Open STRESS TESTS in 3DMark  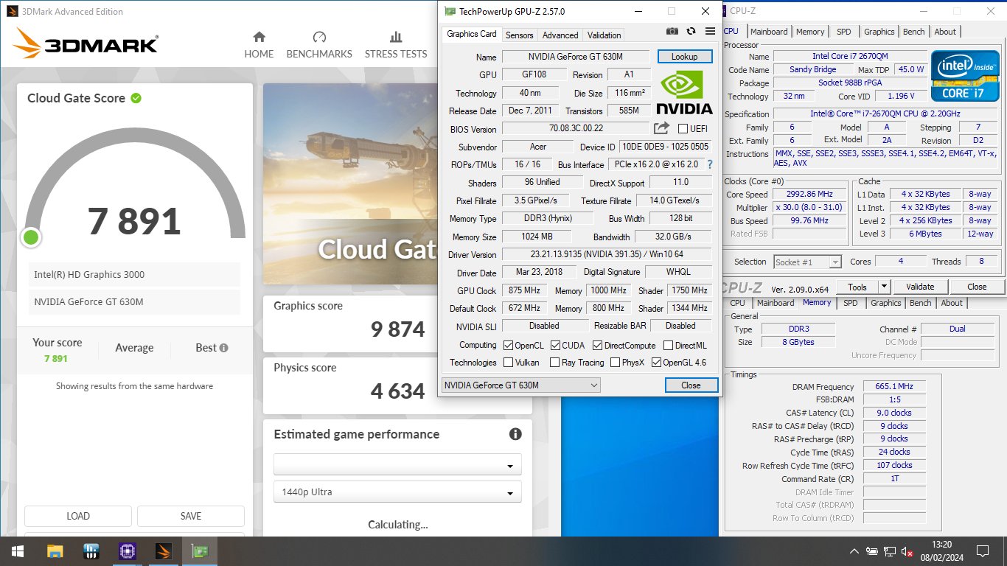pos(396,45)
